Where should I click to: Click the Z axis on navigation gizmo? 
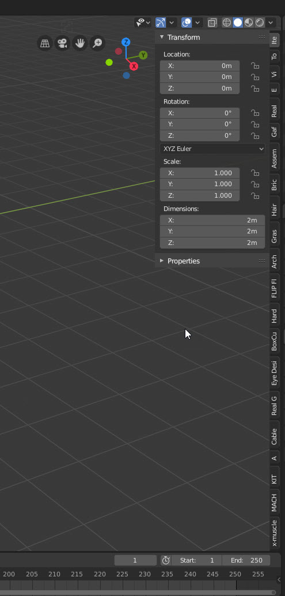[x=126, y=42]
